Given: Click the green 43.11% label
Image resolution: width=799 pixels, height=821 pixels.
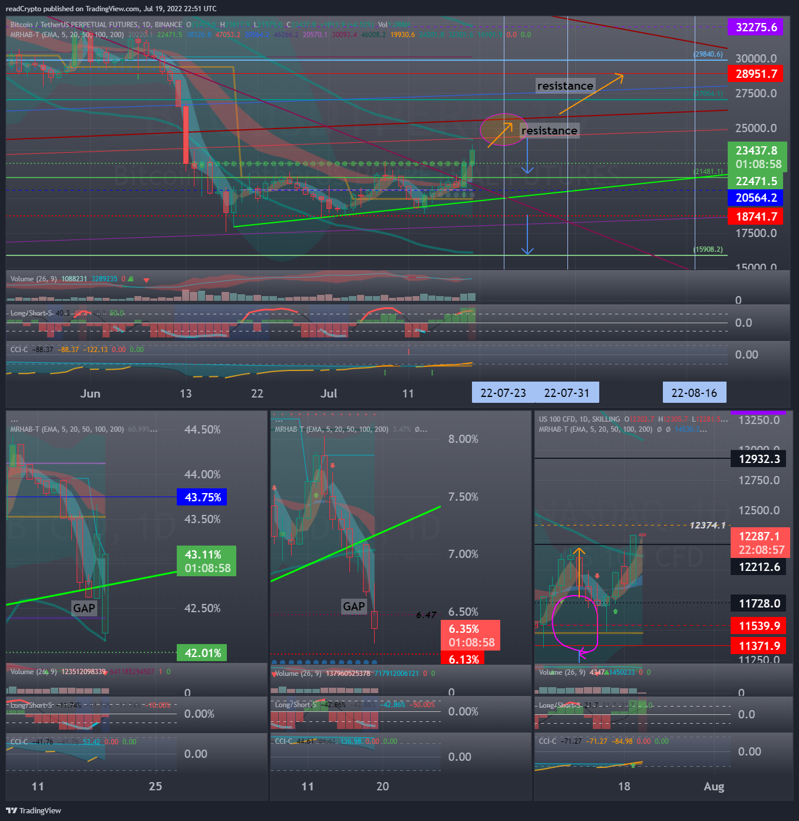Looking at the screenshot, I should 206,561.
